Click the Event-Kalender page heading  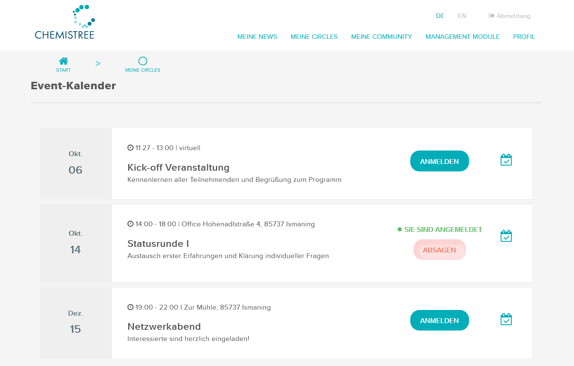click(x=73, y=86)
